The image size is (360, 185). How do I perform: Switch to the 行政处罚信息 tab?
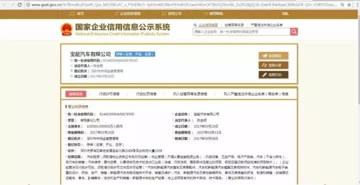(x=146, y=94)
